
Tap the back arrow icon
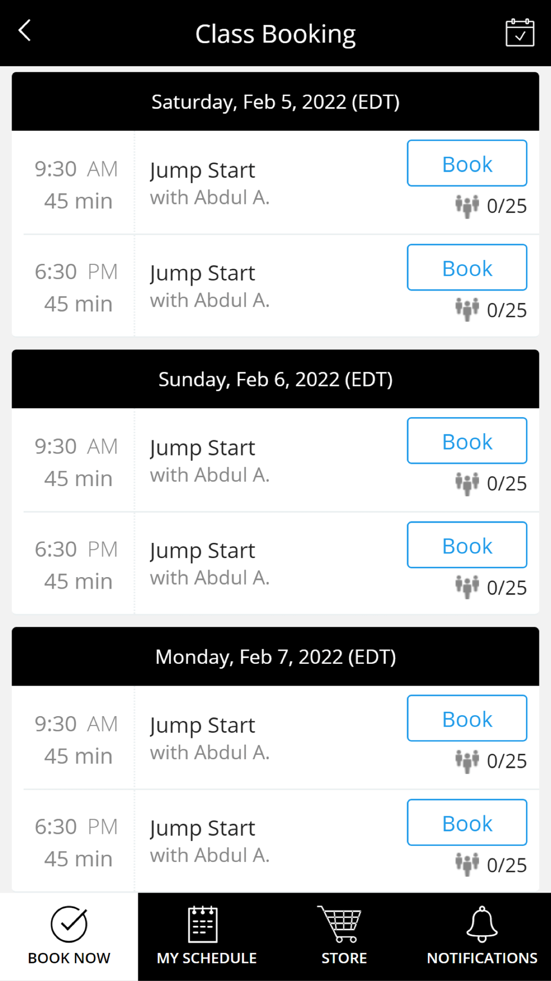[25, 31]
